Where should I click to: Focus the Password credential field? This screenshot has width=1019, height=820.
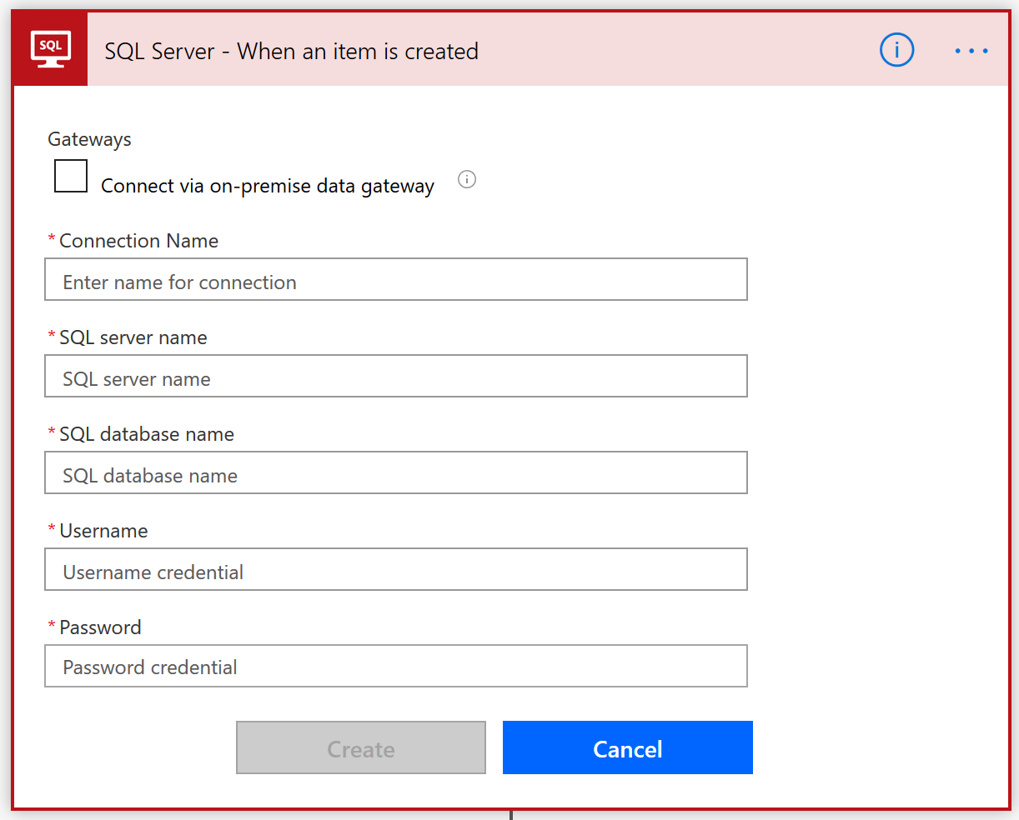coord(396,666)
